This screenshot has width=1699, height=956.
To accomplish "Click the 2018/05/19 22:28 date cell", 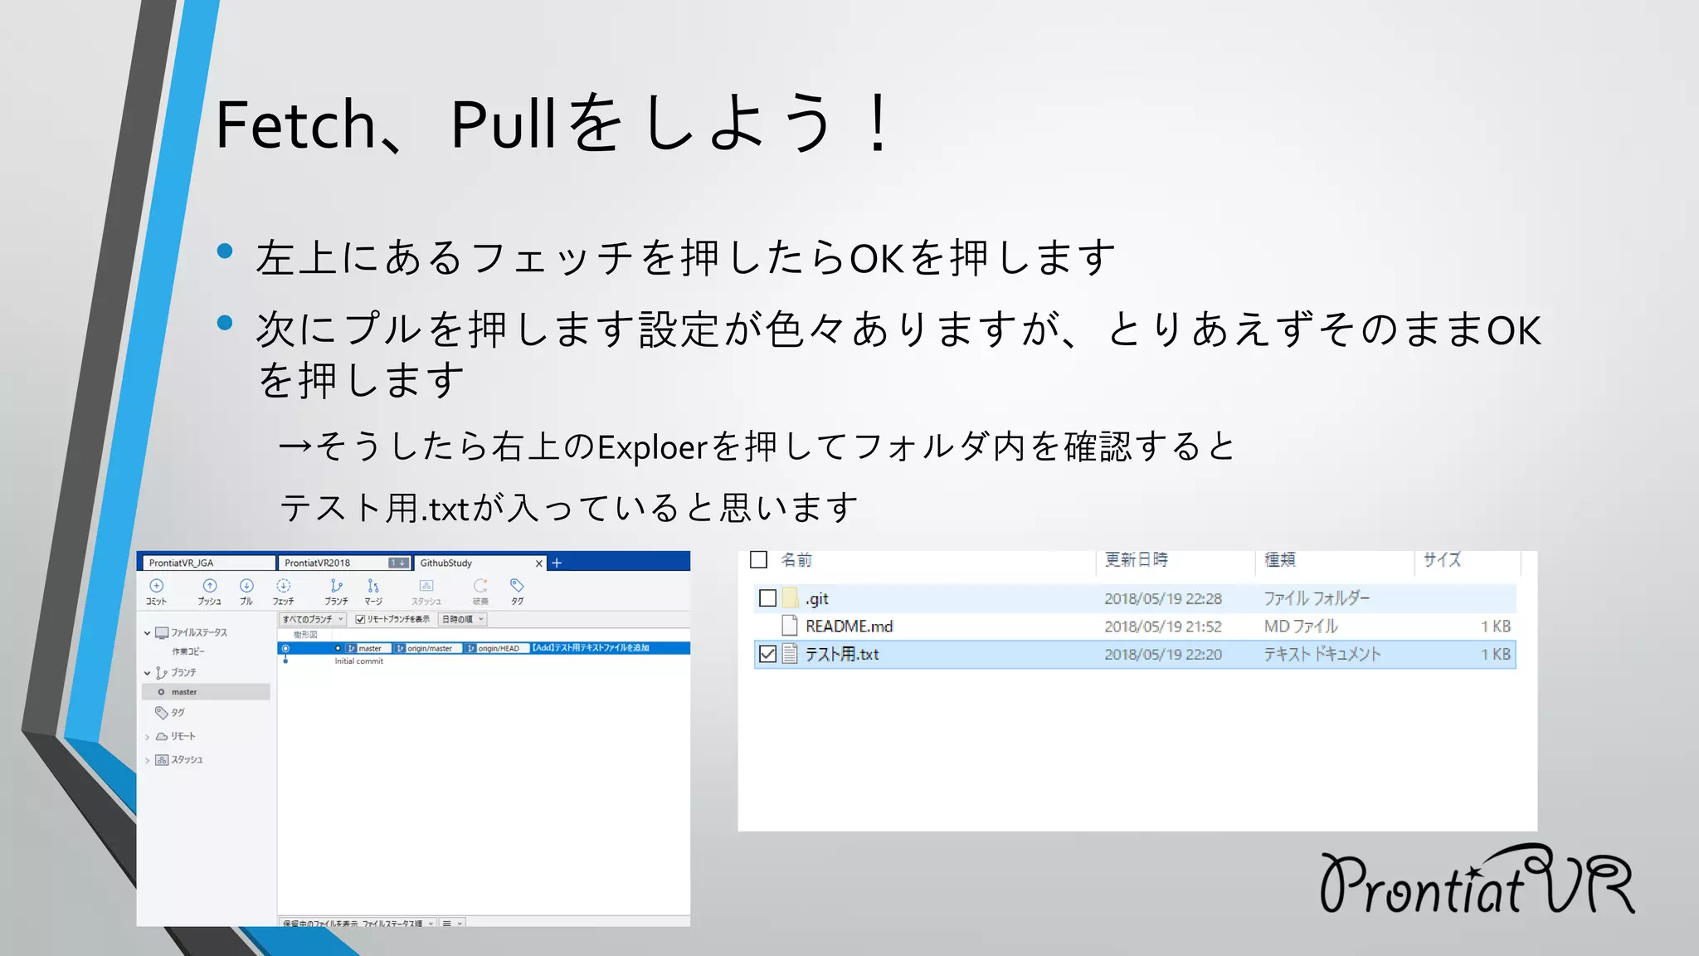I will pyautogui.click(x=1163, y=598).
